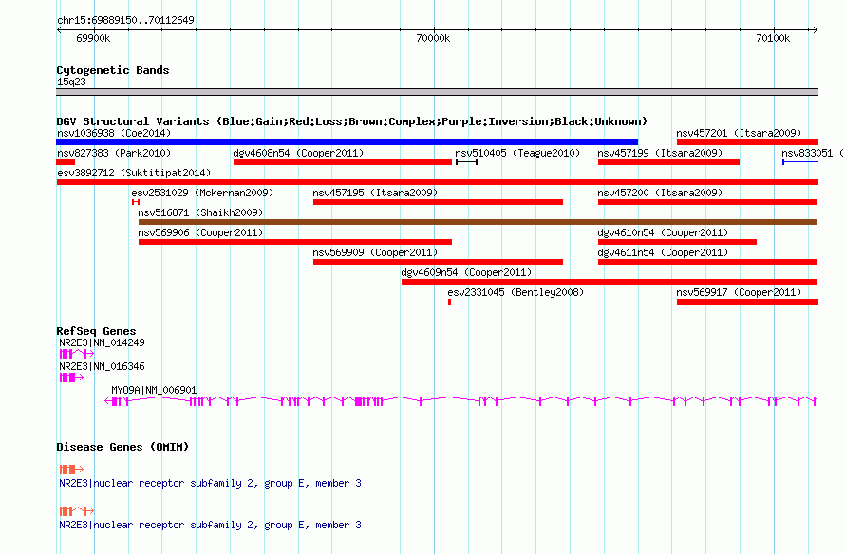
Task: Click the 70100k scale tick label
Action: (x=773, y=38)
